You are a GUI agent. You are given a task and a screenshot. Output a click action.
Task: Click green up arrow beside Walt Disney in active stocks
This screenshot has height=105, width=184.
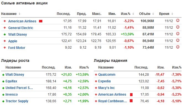pos(5,35)
